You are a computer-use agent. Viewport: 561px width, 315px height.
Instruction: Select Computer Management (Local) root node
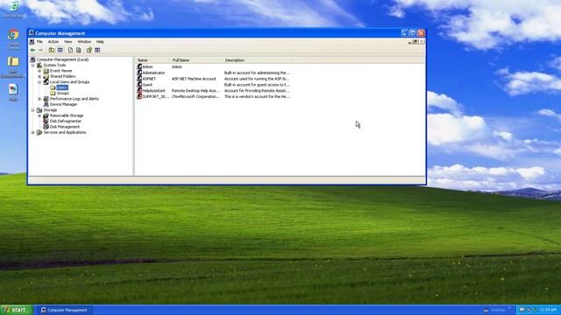[62, 59]
